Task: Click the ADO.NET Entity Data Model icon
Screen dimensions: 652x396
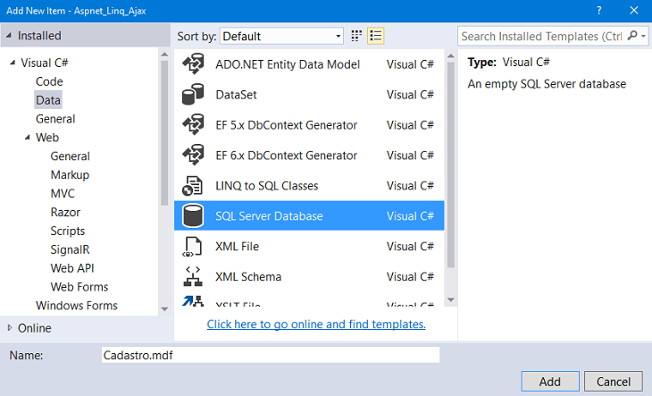Action: point(193,64)
